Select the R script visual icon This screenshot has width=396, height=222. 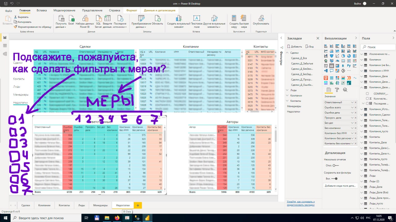(x=343, y=66)
